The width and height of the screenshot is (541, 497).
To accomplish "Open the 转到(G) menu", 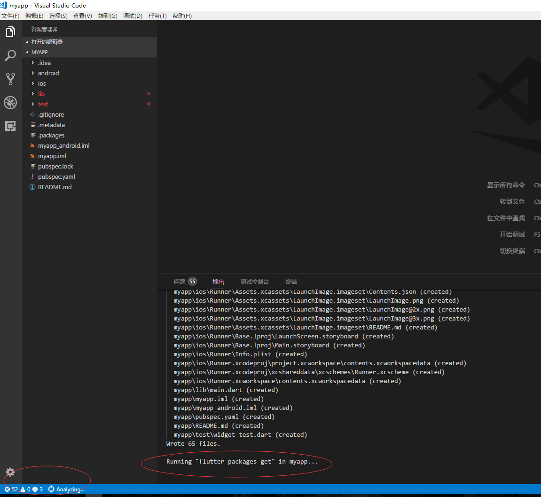I will click(x=108, y=16).
